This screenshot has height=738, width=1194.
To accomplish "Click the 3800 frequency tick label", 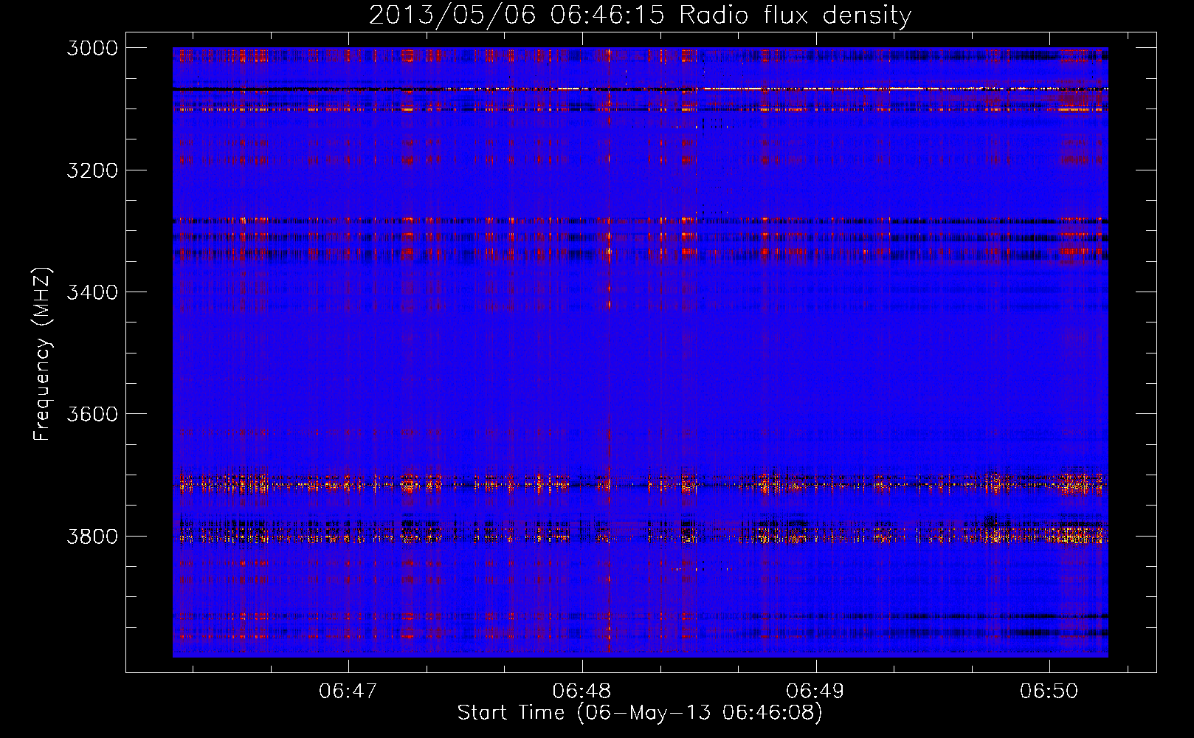I will click(92, 537).
